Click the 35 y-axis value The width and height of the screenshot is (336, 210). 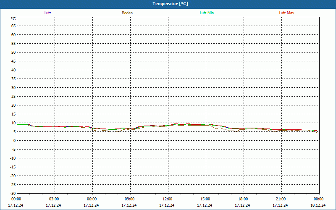[x=13, y=79]
